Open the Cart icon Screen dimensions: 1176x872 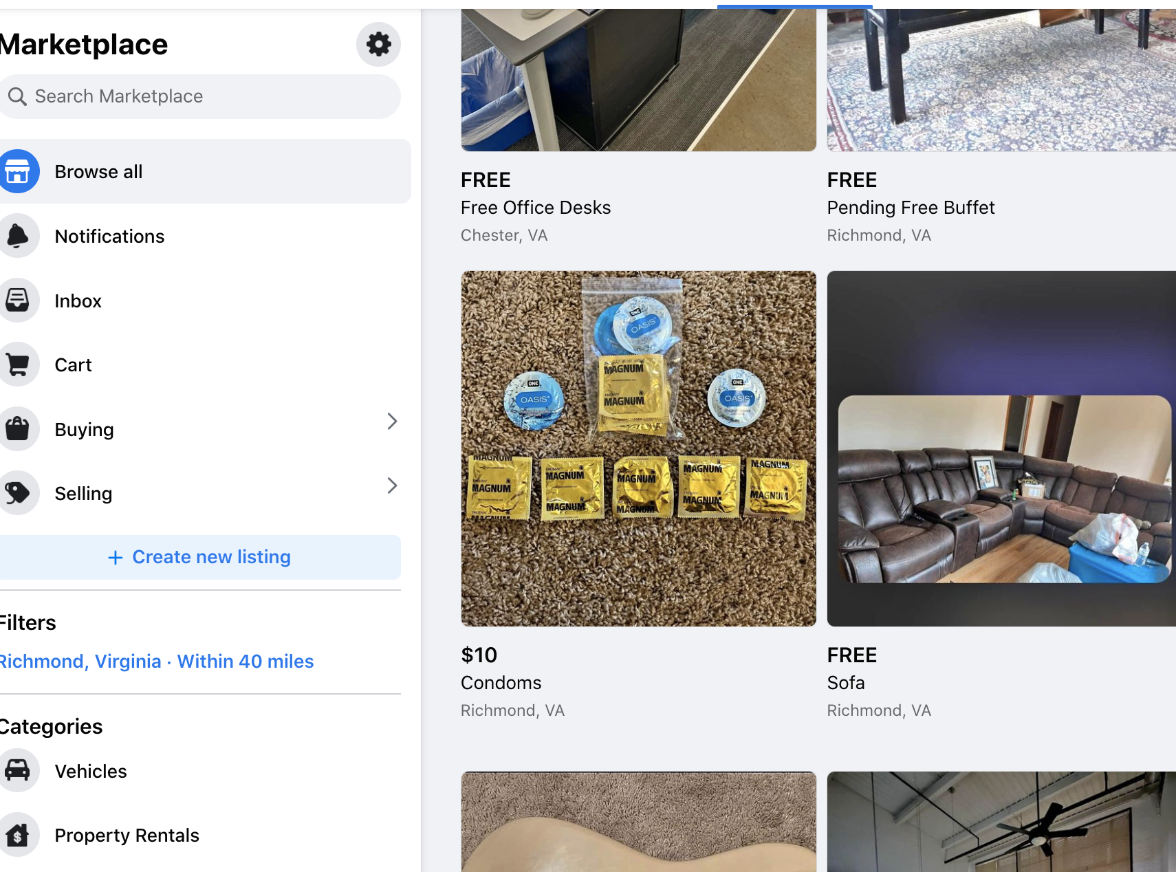17,364
